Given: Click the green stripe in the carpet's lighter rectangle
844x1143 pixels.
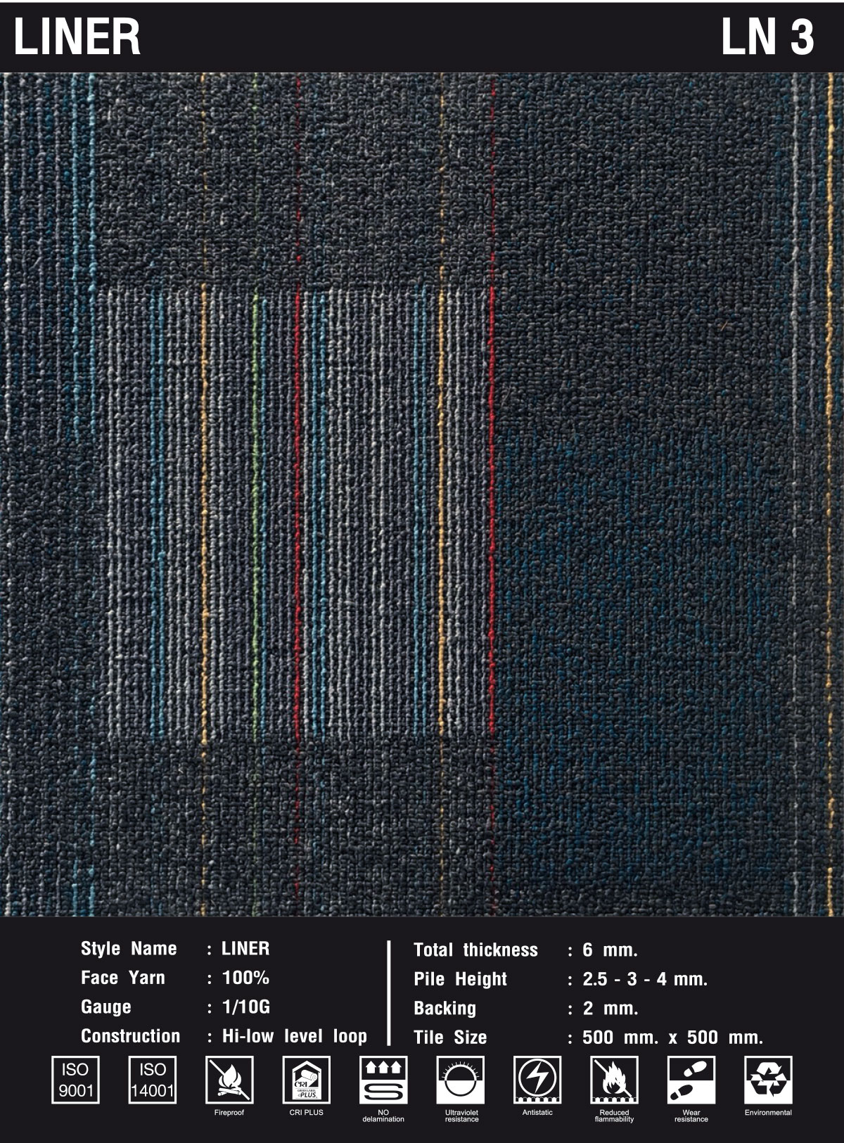Looking at the screenshot, I should [255, 513].
